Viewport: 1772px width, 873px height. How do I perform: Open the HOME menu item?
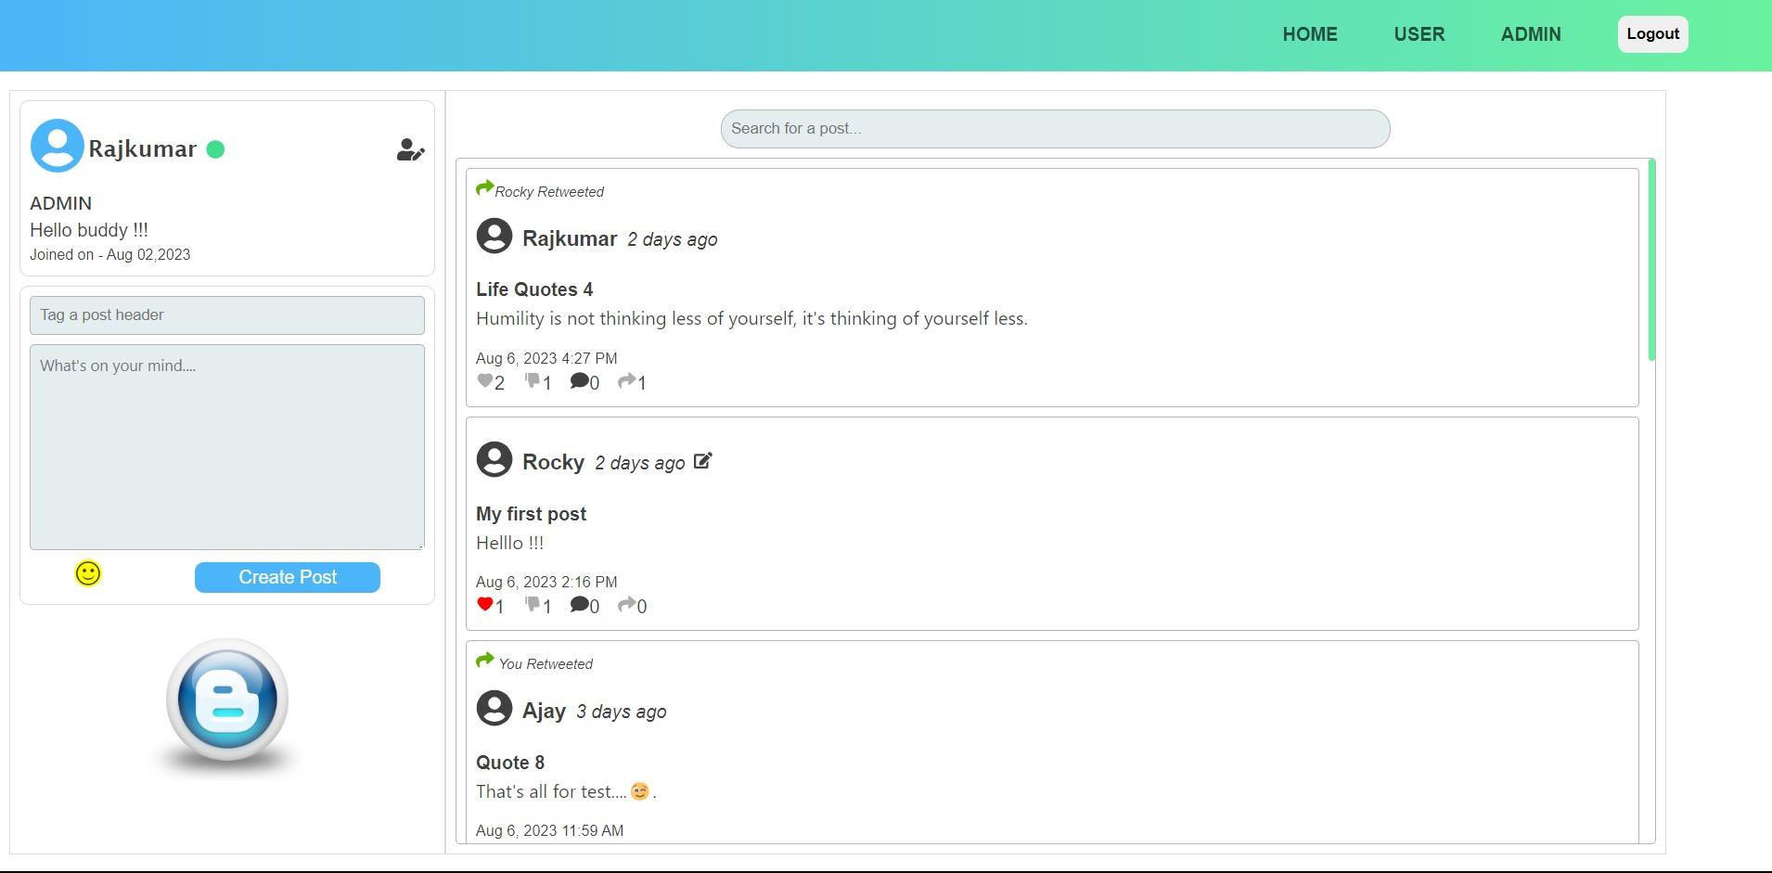click(x=1310, y=34)
